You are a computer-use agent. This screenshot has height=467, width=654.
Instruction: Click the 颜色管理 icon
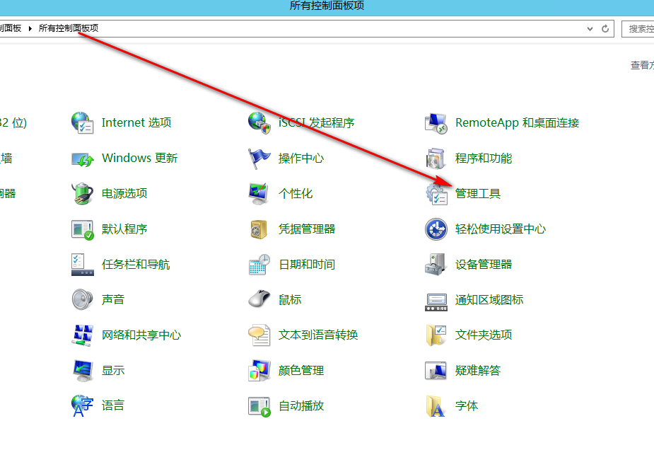coord(259,370)
